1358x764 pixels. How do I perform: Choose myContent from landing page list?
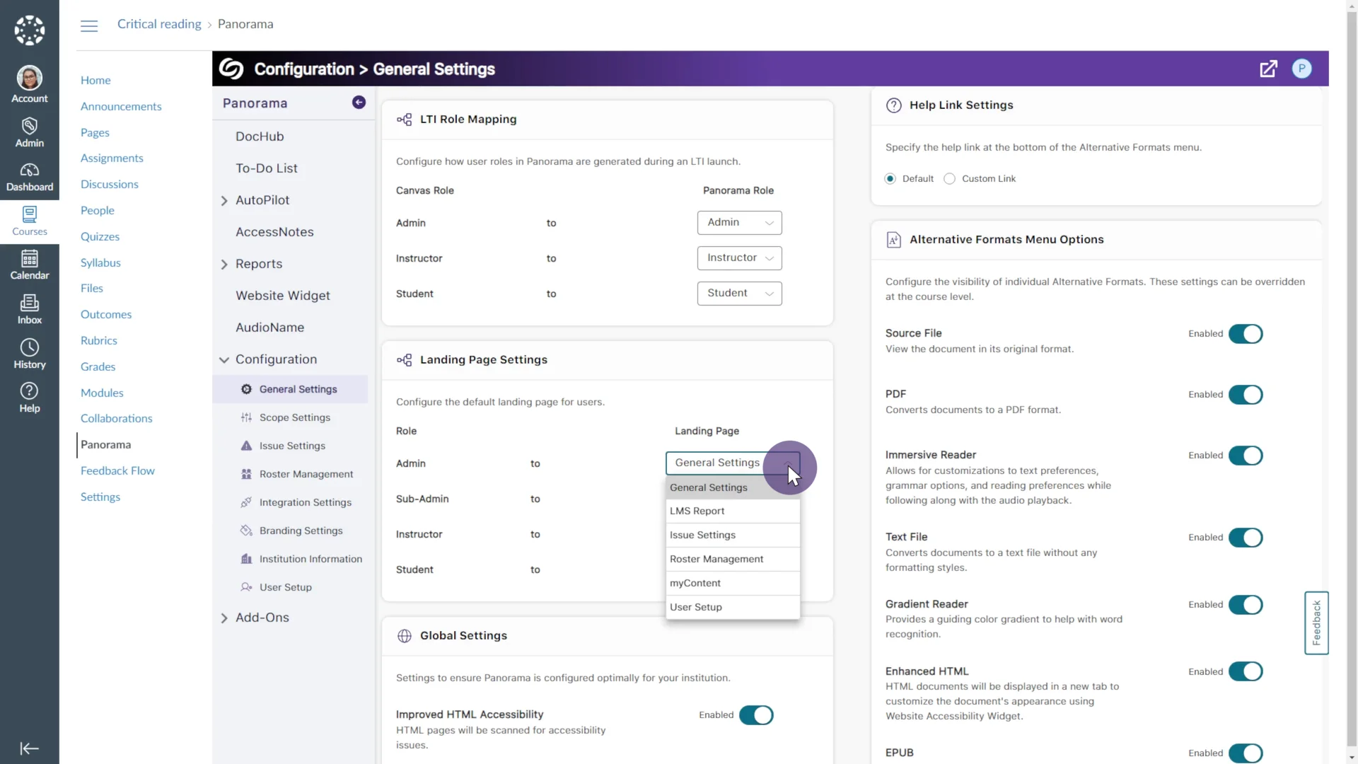point(733,584)
